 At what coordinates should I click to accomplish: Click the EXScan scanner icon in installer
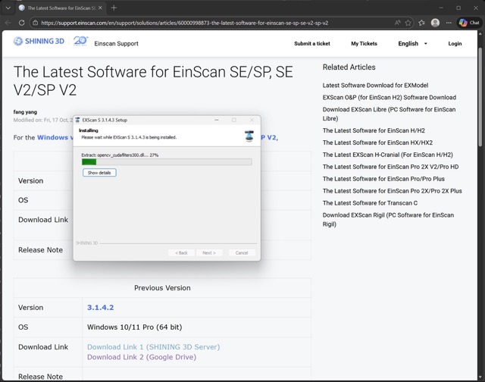pos(249,136)
